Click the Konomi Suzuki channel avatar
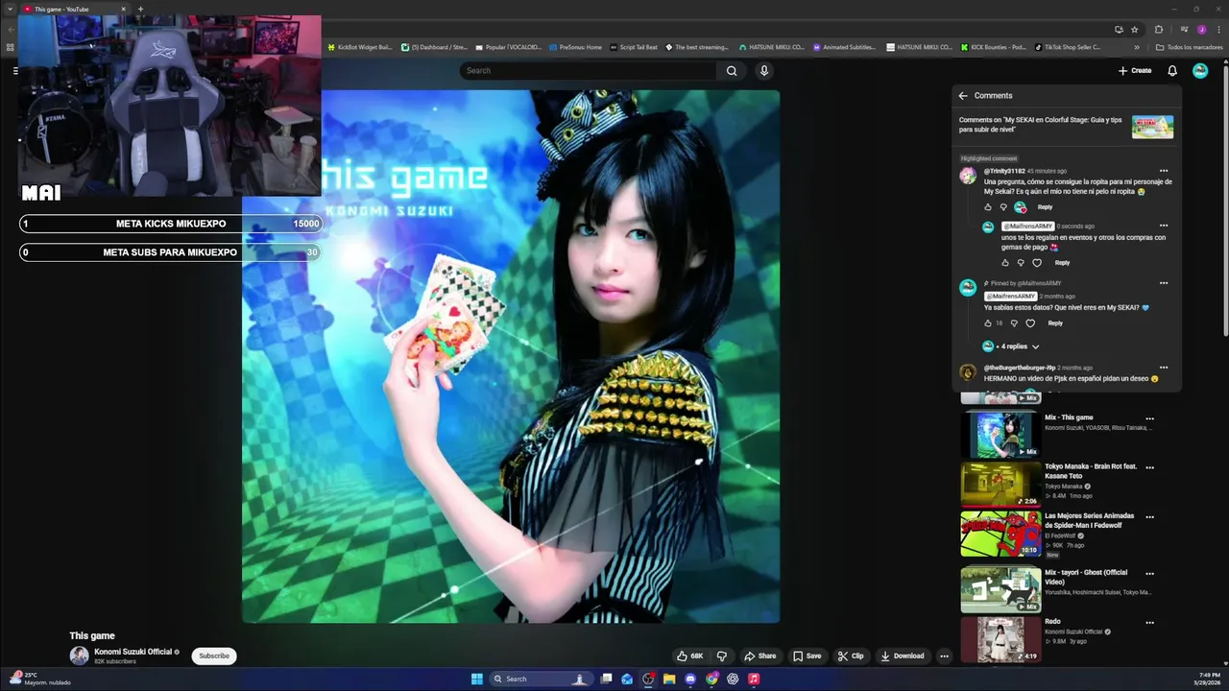This screenshot has height=691, width=1229. [79, 655]
